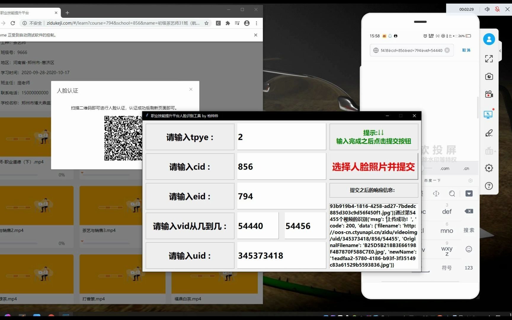Toggle fullscreen in mirroring sidebar

pos(489,59)
